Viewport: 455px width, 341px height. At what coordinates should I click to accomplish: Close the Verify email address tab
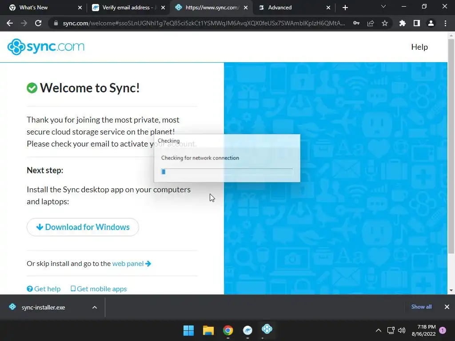point(163,8)
